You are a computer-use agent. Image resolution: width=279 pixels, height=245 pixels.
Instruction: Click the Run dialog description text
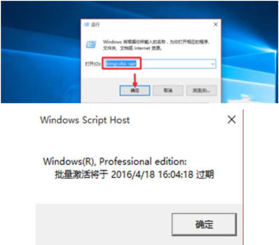pyautogui.click(x=156, y=45)
